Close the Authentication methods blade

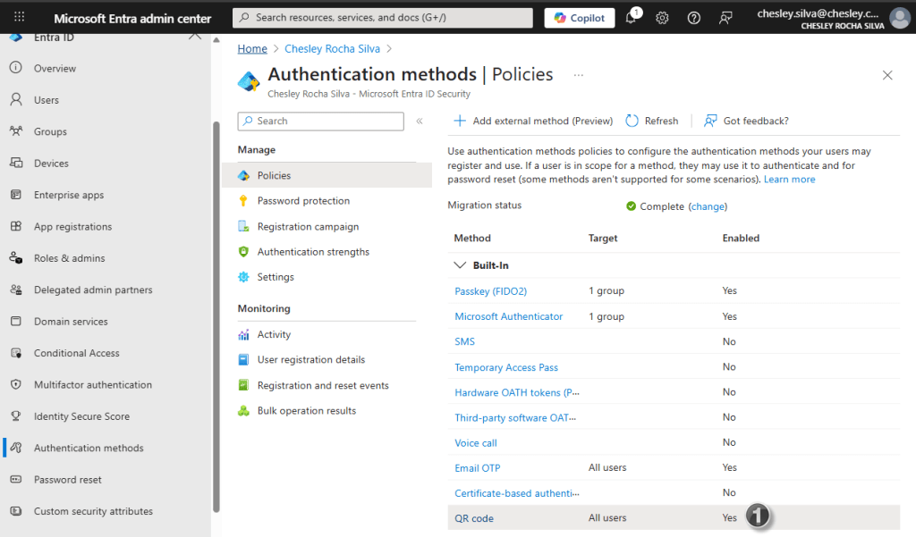(x=887, y=75)
